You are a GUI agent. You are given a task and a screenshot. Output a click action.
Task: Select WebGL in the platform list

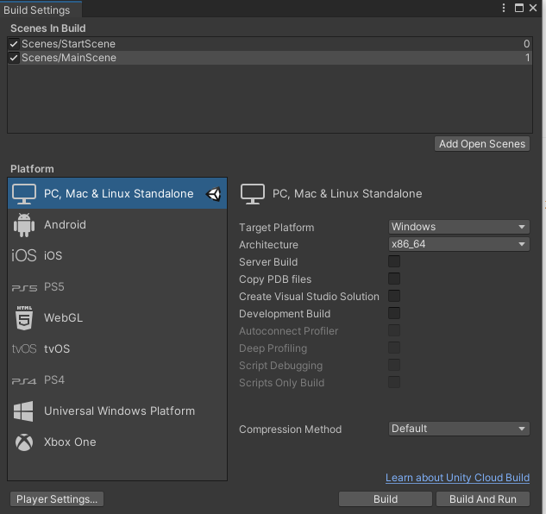pyautogui.click(x=117, y=317)
